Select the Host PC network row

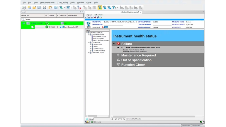click(x=52, y=19)
